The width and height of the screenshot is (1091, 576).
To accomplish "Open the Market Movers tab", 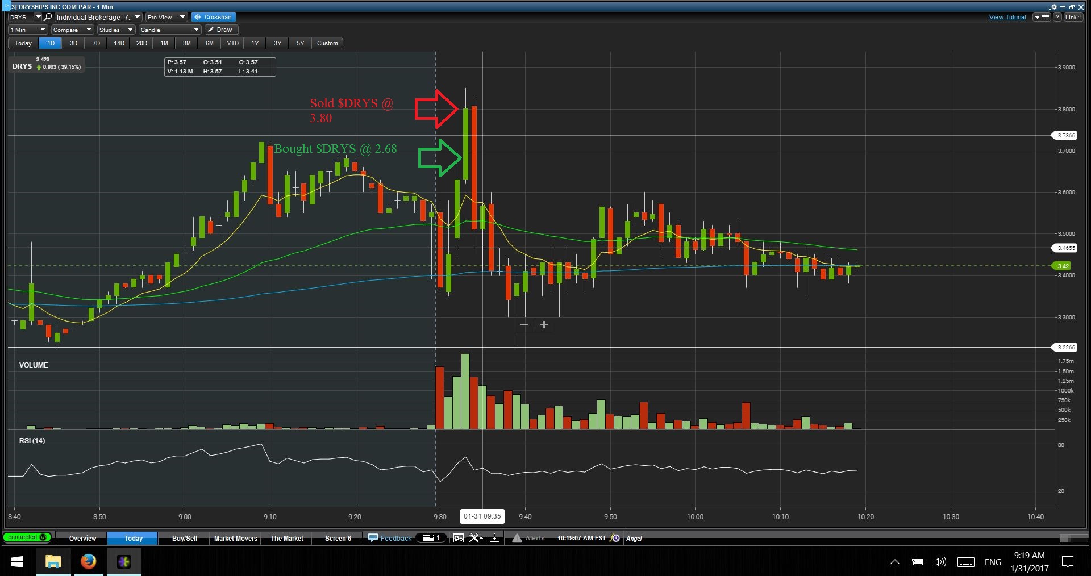I will pyautogui.click(x=236, y=539).
